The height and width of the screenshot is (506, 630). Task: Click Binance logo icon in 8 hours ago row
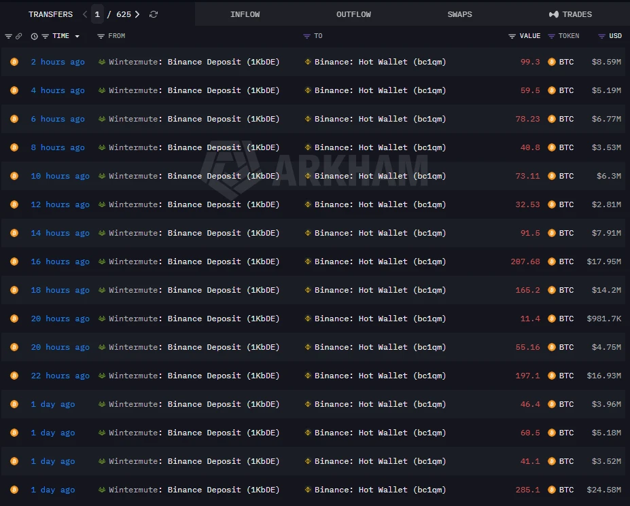coord(308,147)
